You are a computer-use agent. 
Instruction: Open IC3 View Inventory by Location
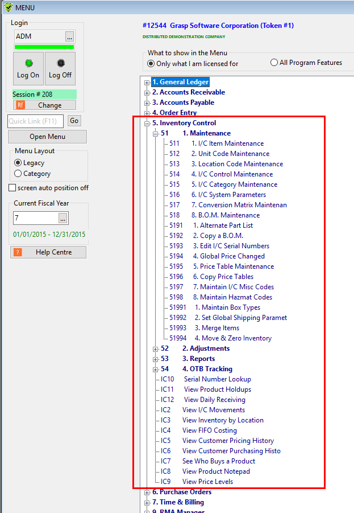(x=212, y=420)
